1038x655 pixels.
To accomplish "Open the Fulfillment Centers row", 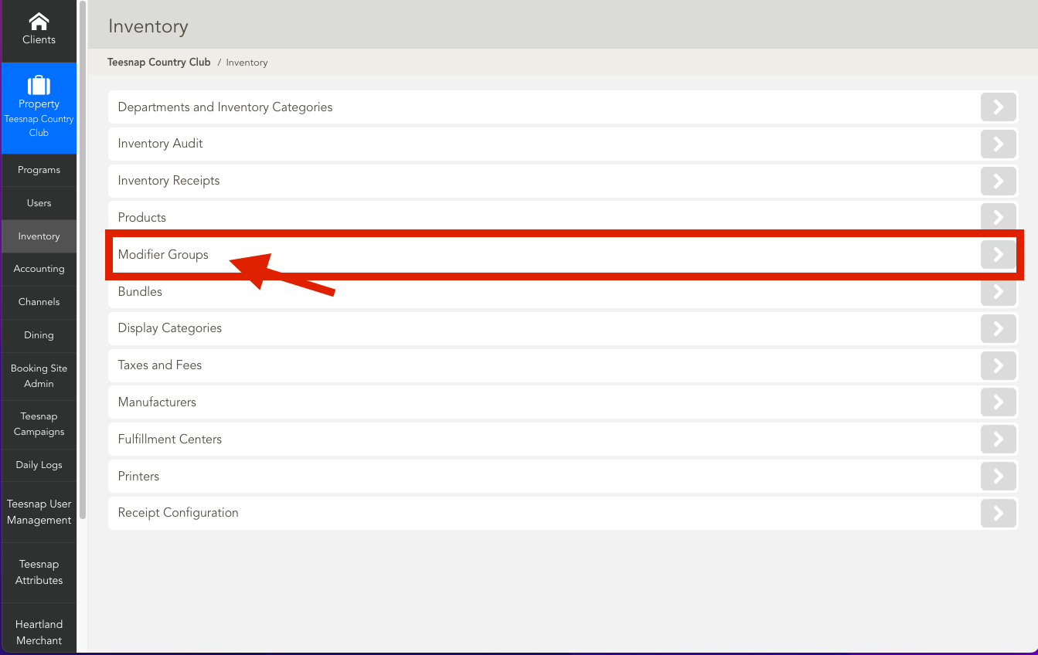I will pos(563,439).
